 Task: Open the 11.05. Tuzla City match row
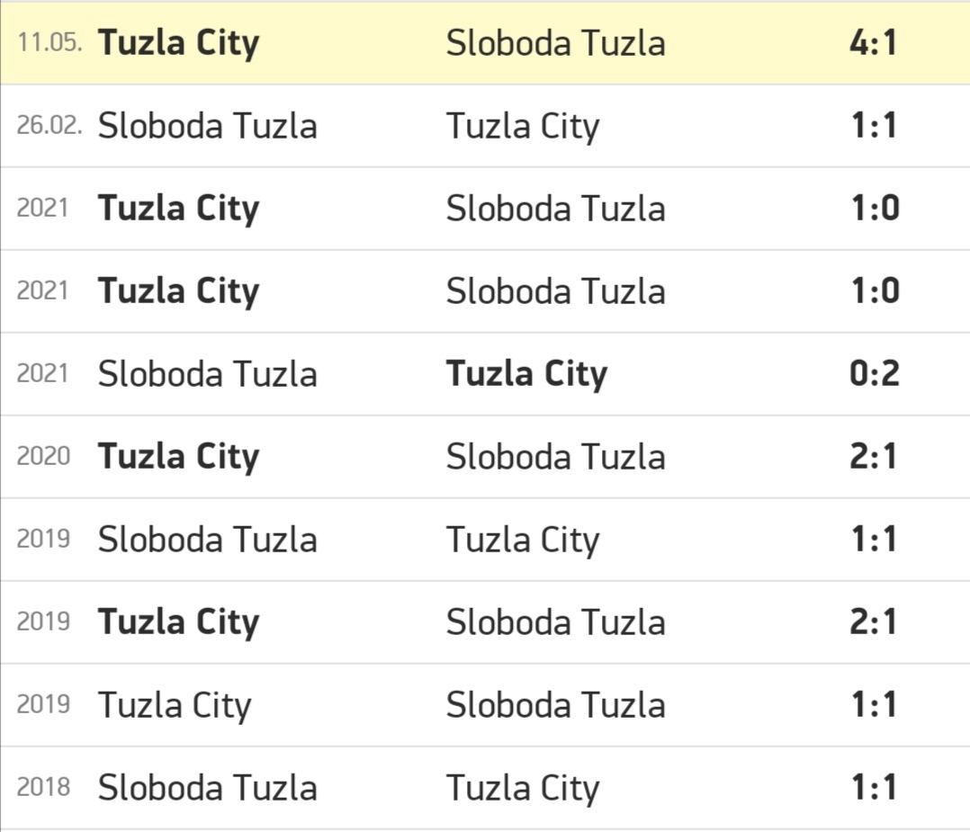click(x=485, y=42)
